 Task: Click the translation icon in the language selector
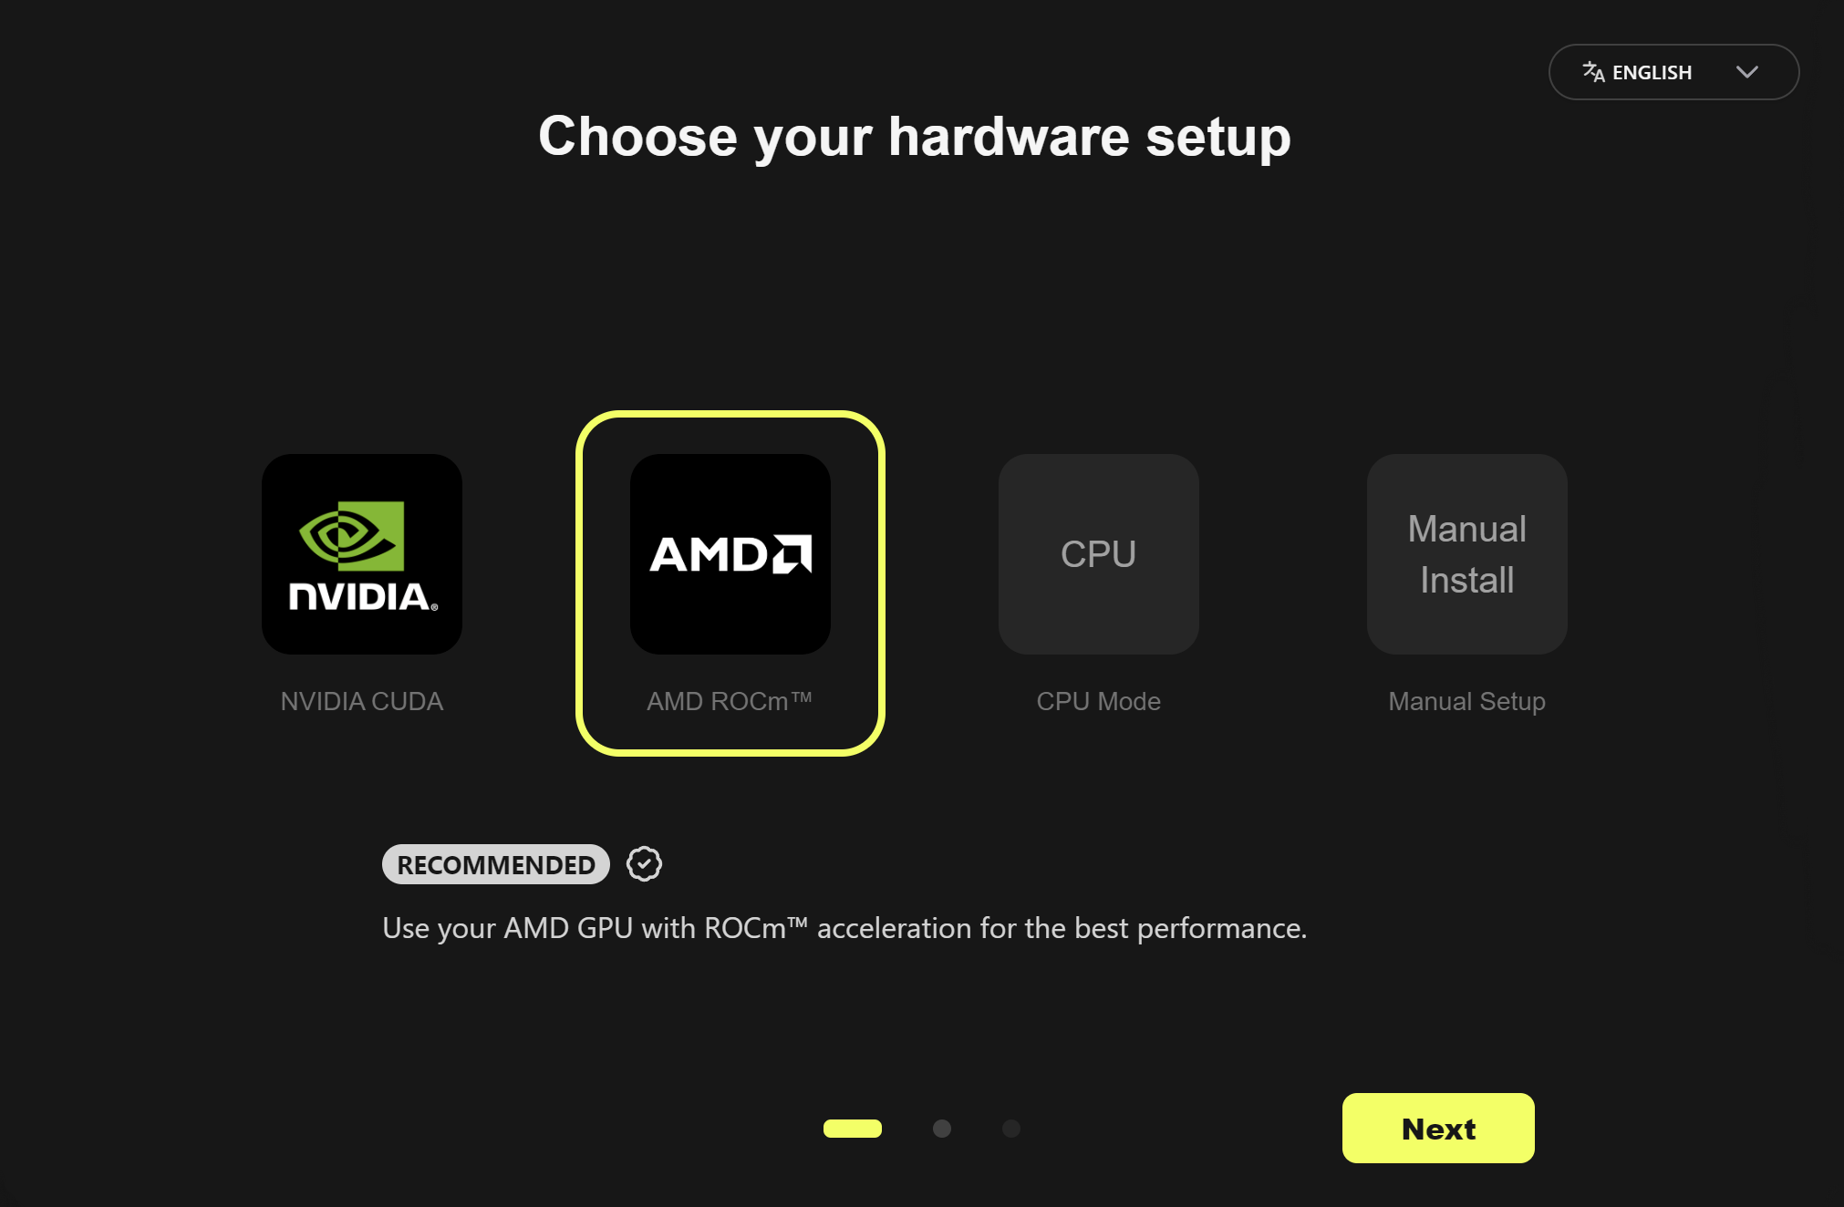pyautogui.click(x=1593, y=72)
